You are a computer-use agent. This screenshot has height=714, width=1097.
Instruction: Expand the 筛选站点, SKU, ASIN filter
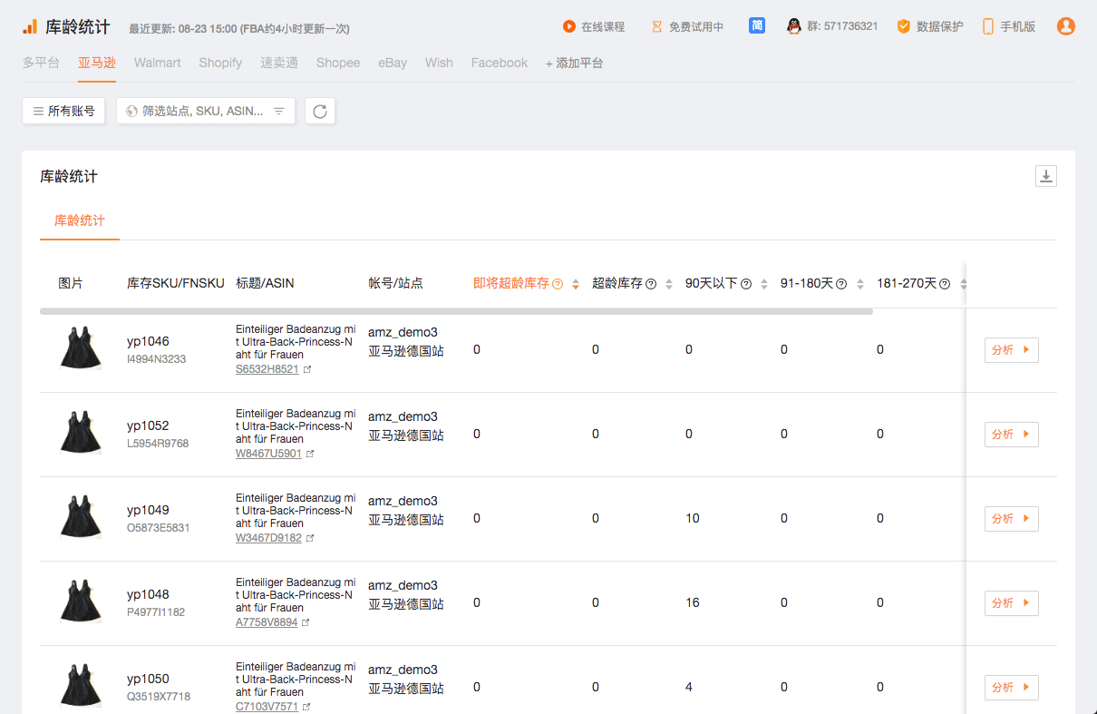pos(206,111)
